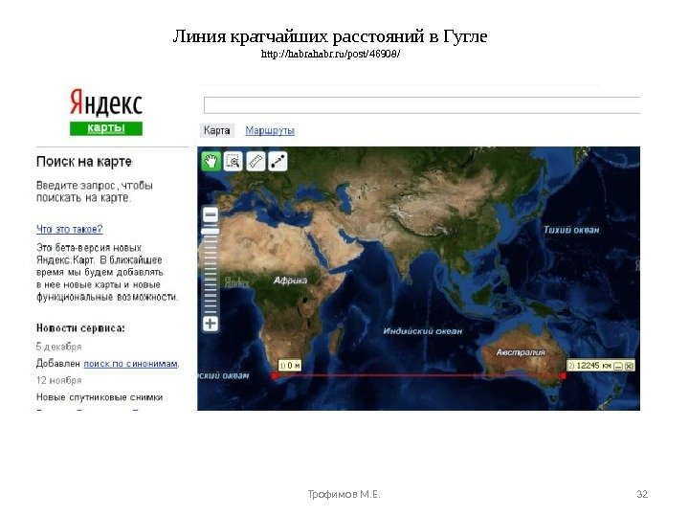Click the minus zoom-out button

(x=211, y=215)
